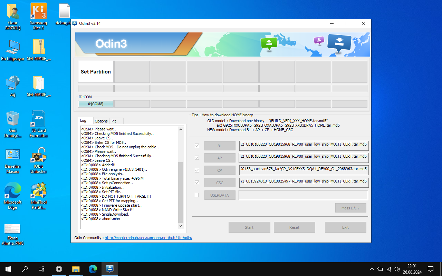442x276 pixels.
Task: Click the CSC file path field
Action: (304, 183)
